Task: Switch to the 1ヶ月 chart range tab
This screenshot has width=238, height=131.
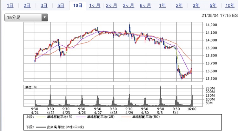Action: pos(95,5)
